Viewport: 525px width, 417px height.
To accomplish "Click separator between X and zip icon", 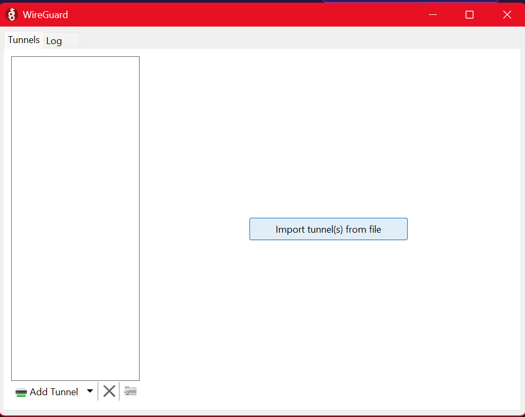I will [x=119, y=392].
